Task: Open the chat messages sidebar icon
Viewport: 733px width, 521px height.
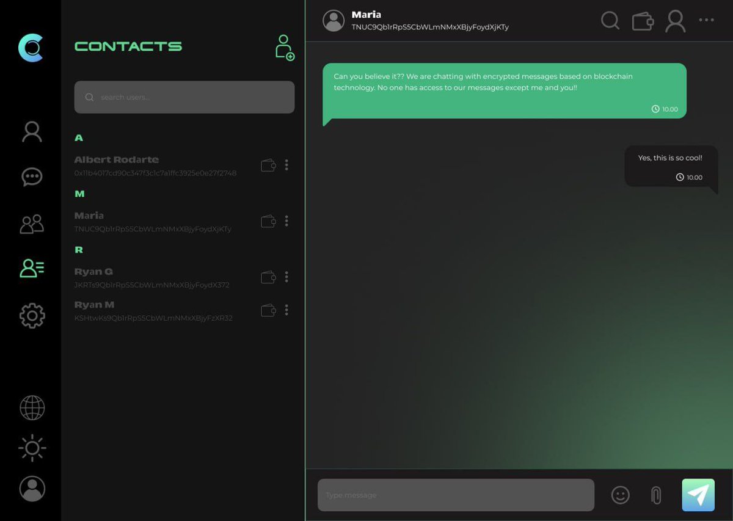Action: [32, 177]
